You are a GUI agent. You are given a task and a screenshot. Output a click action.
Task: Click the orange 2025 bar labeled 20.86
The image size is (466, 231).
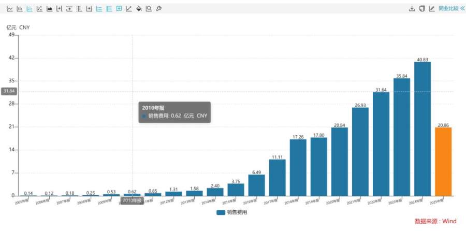443,161
